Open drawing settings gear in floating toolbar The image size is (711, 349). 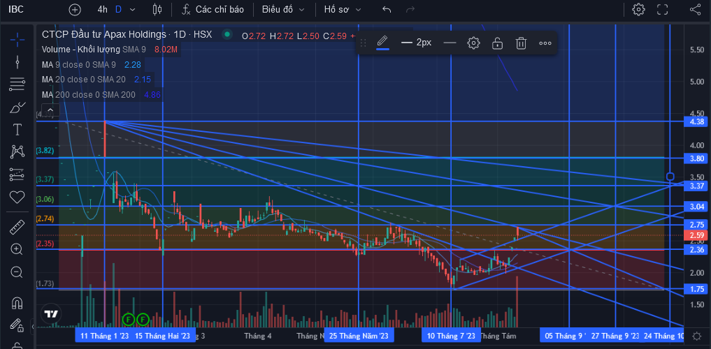473,43
